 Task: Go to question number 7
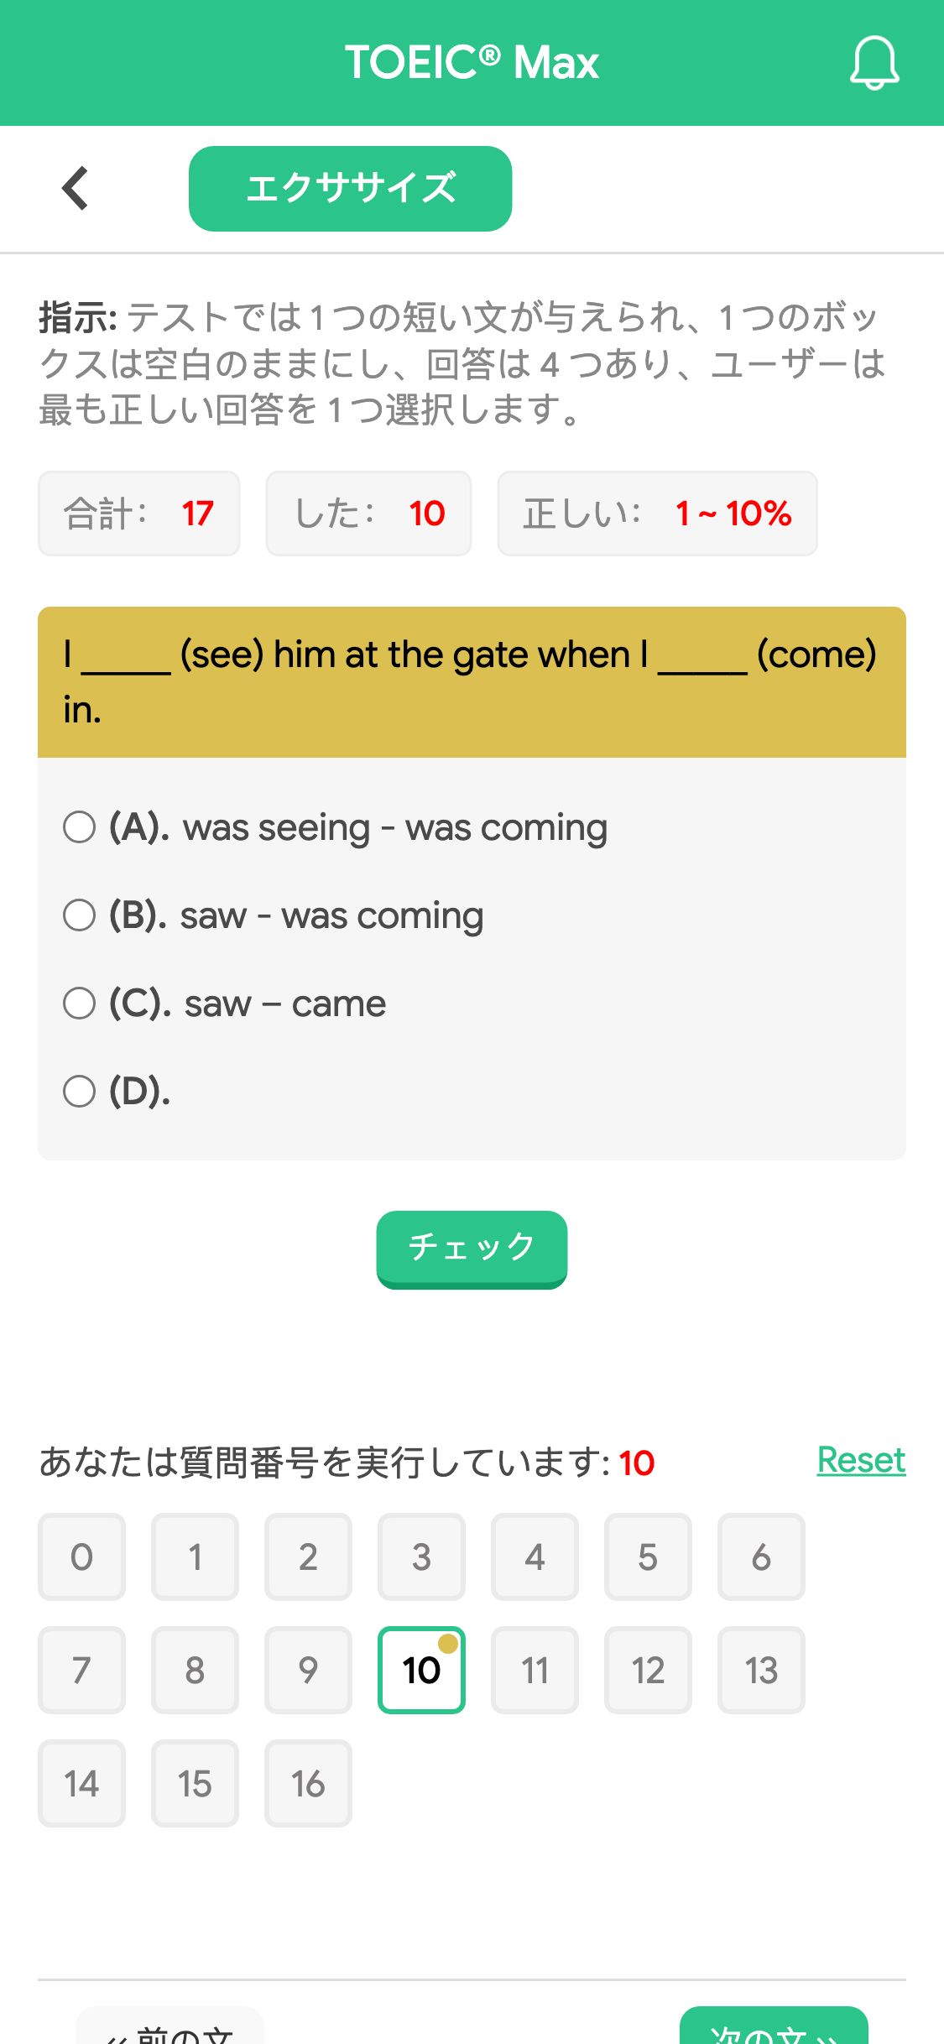(81, 1670)
